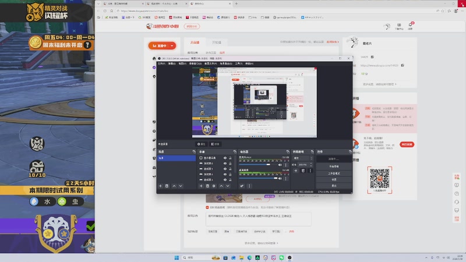
Task: Click the transition duration 300 ms spinner
Action: pos(305,165)
